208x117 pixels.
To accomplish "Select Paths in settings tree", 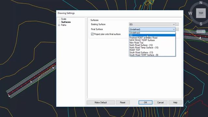I will click(64, 25).
